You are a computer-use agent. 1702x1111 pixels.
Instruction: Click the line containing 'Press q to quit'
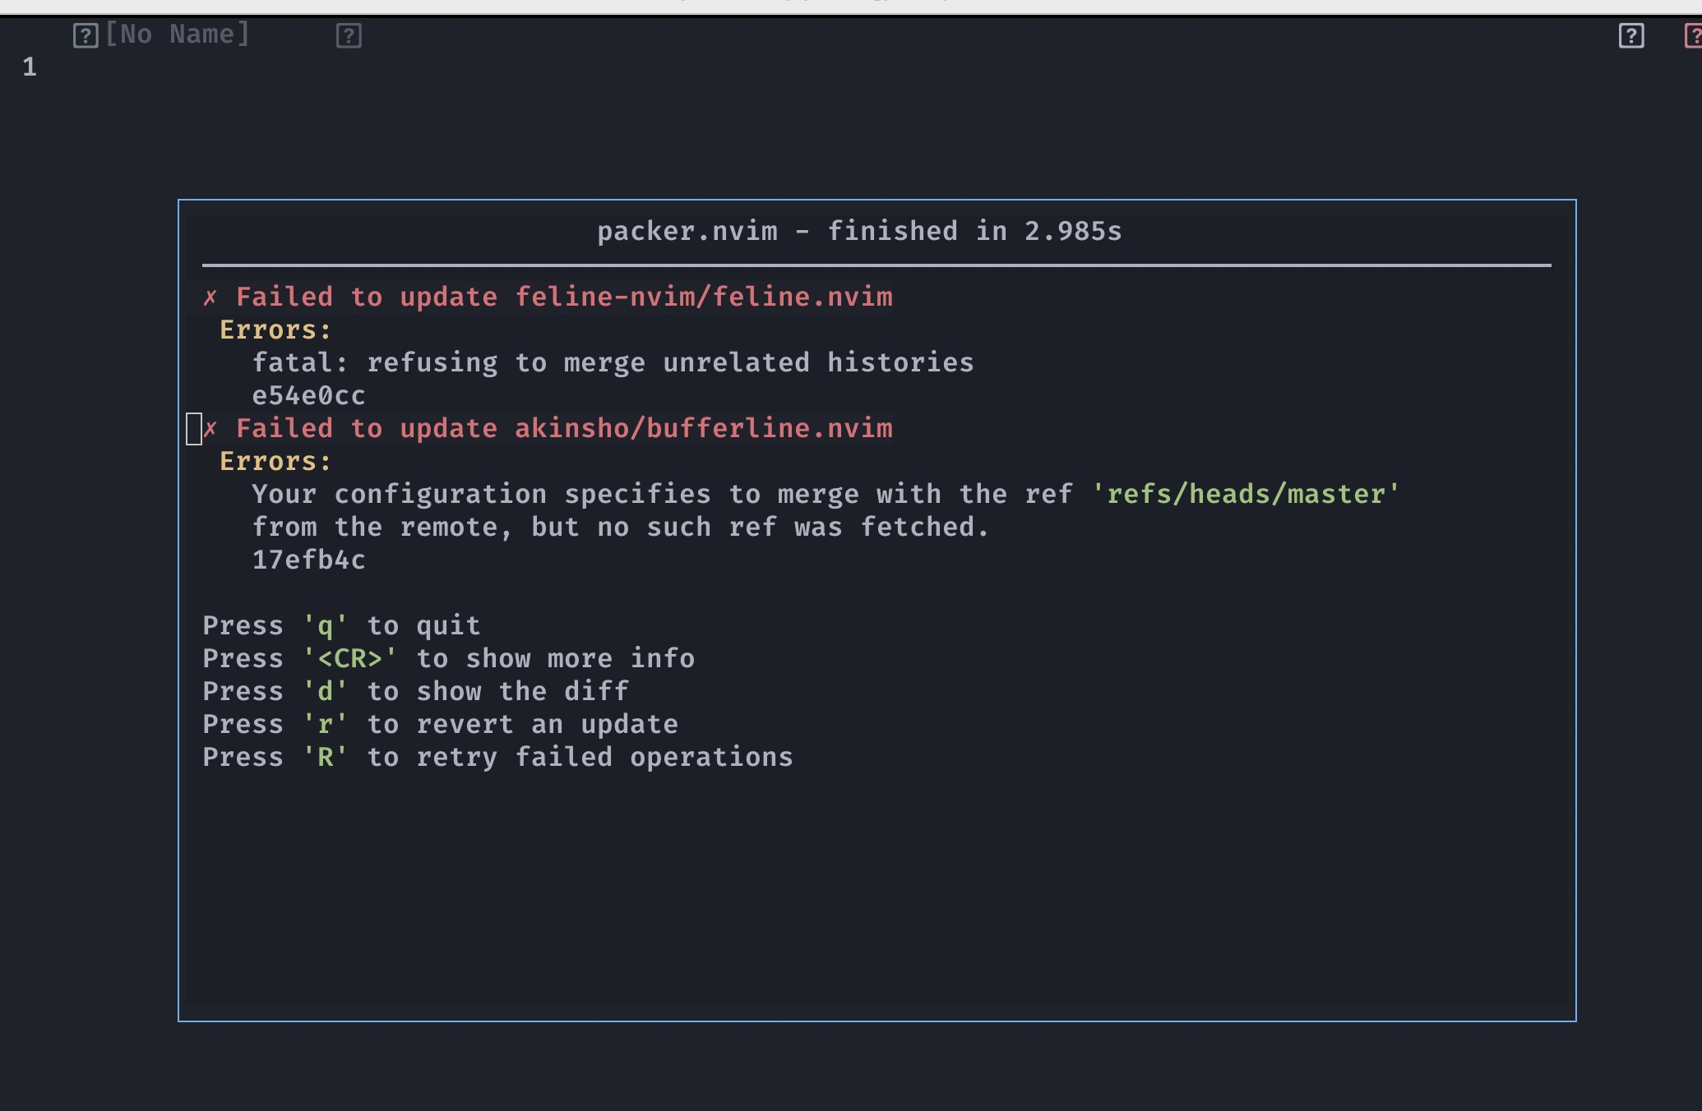point(340,625)
